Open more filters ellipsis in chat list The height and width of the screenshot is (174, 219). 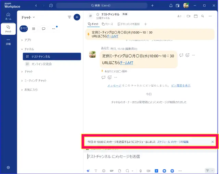(x=53, y=29)
